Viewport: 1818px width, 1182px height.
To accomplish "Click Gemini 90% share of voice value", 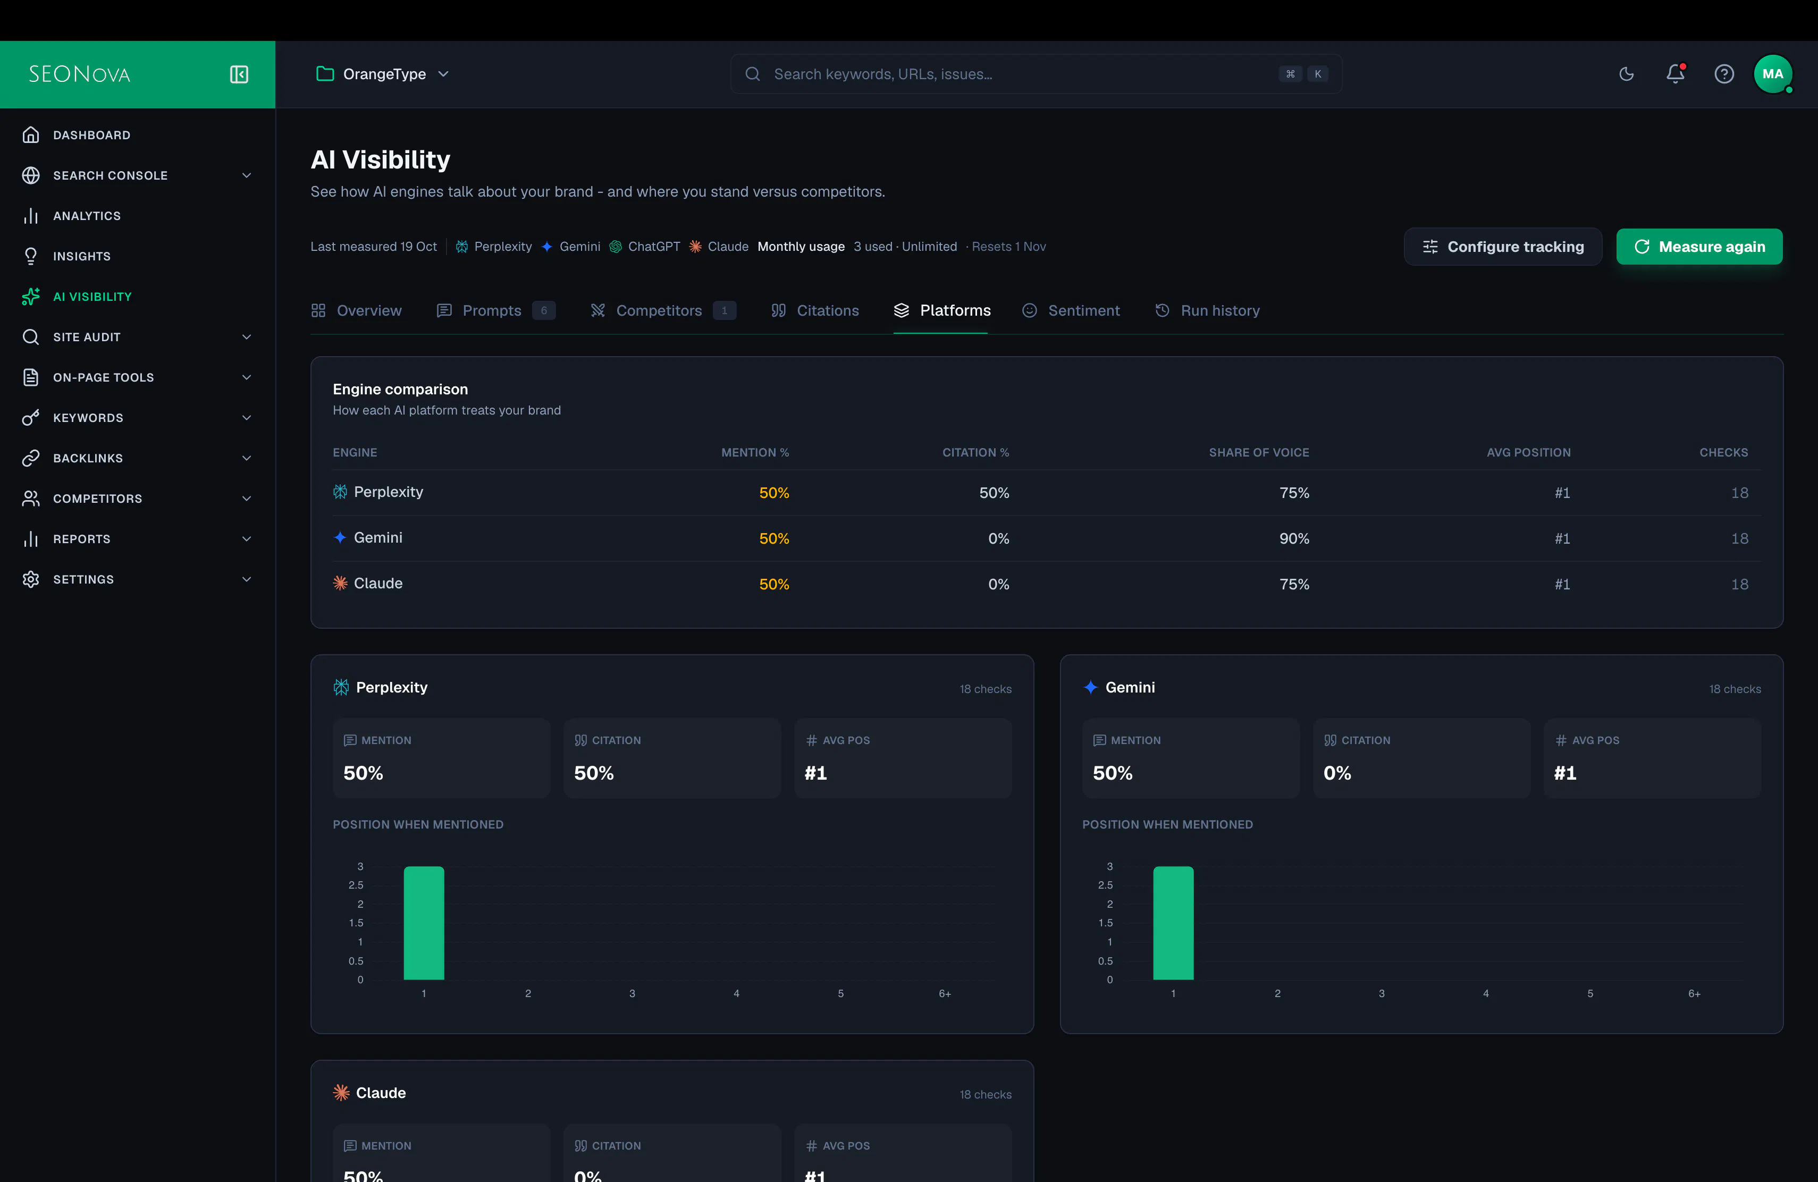I will [1294, 539].
